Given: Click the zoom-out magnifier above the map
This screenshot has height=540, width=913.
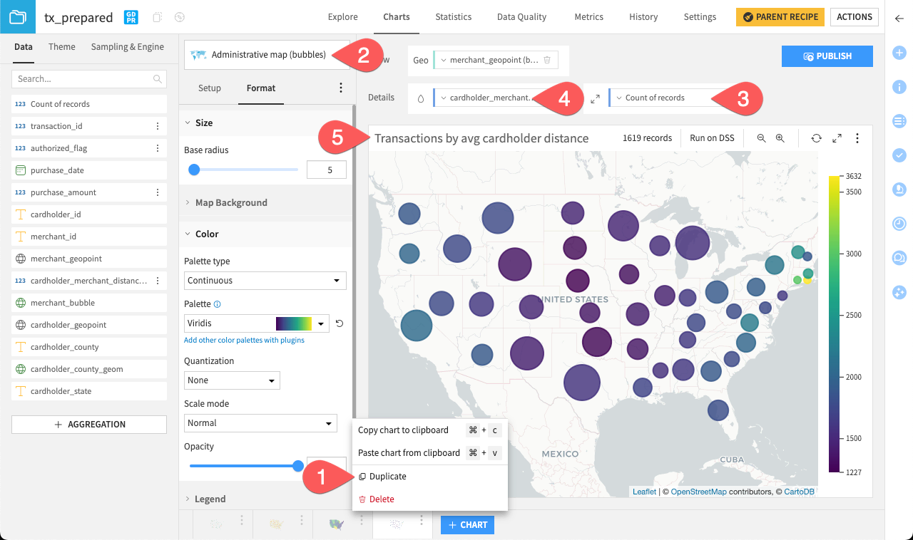Looking at the screenshot, I should pos(762,137).
